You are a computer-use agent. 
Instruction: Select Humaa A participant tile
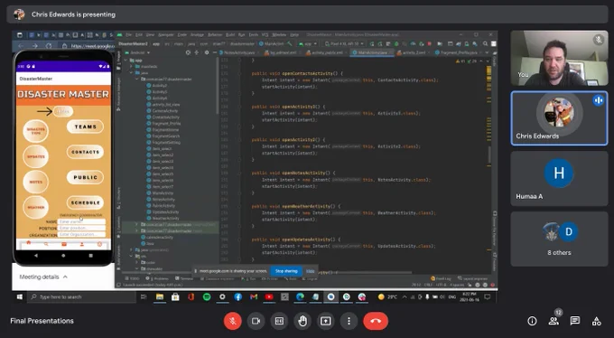[559, 179]
